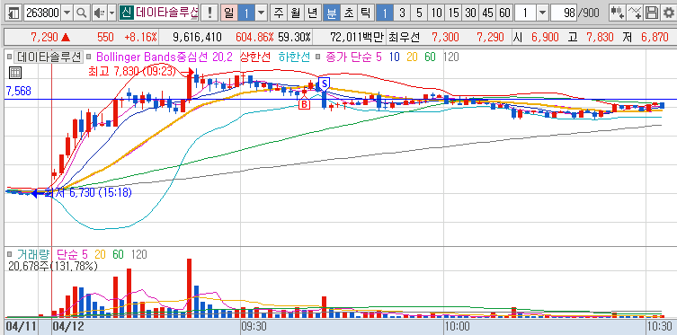
Task: Click the candle count field showing 98
Action: coord(564,13)
